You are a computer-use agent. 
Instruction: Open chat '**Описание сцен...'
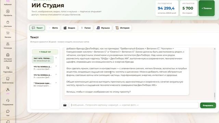[x=43, y=84]
